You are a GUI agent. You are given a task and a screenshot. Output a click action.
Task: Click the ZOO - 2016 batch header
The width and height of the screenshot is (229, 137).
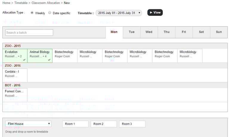point(115,66)
